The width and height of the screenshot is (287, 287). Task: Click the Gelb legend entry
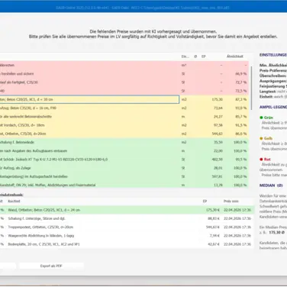[x=266, y=138]
